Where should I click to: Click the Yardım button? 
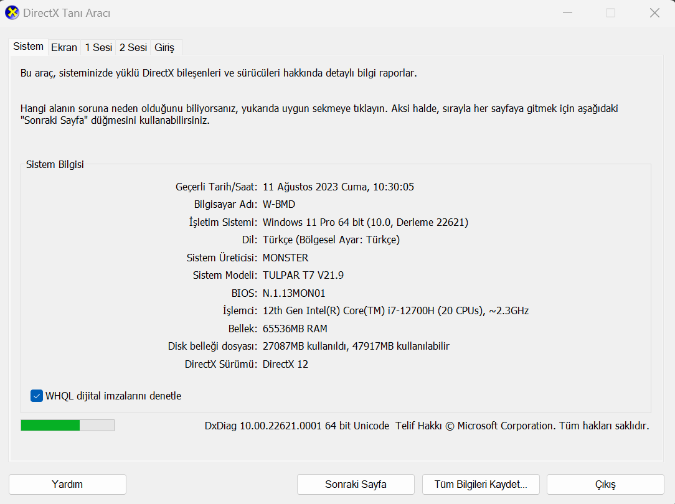[67, 484]
